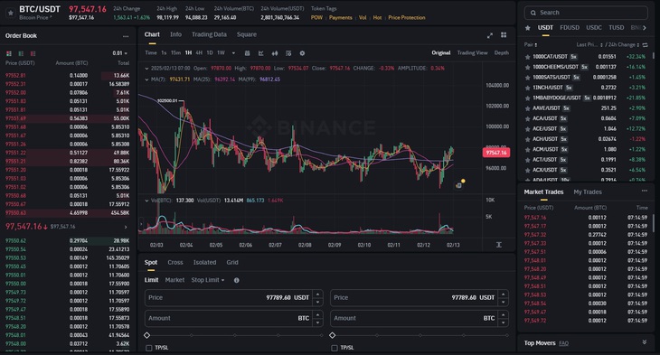The height and width of the screenshot is (355, 660).
Task: Collapse the MA indicator legend chevron
Action: [146, 79]
